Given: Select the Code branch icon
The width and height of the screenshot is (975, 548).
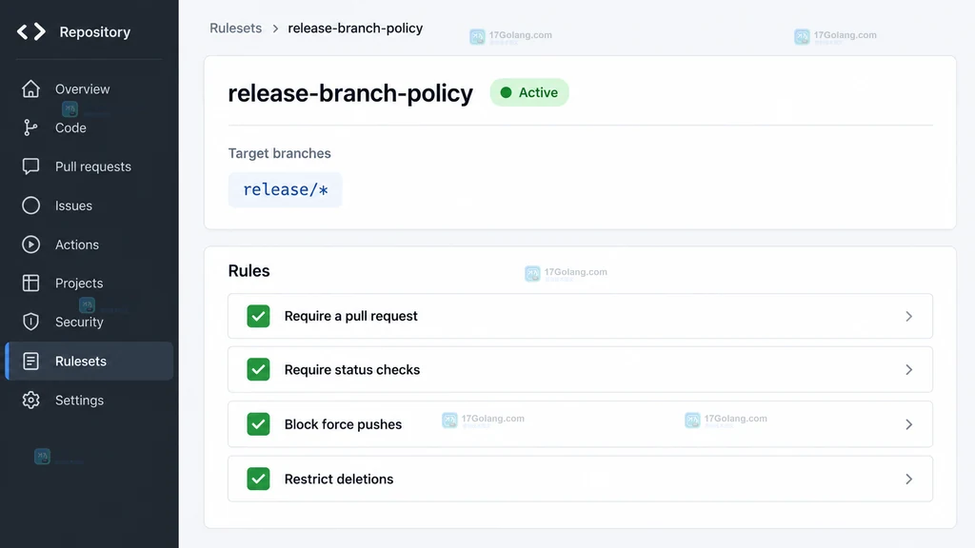Looking at the screenshot, I should click(x=30, y=127).
